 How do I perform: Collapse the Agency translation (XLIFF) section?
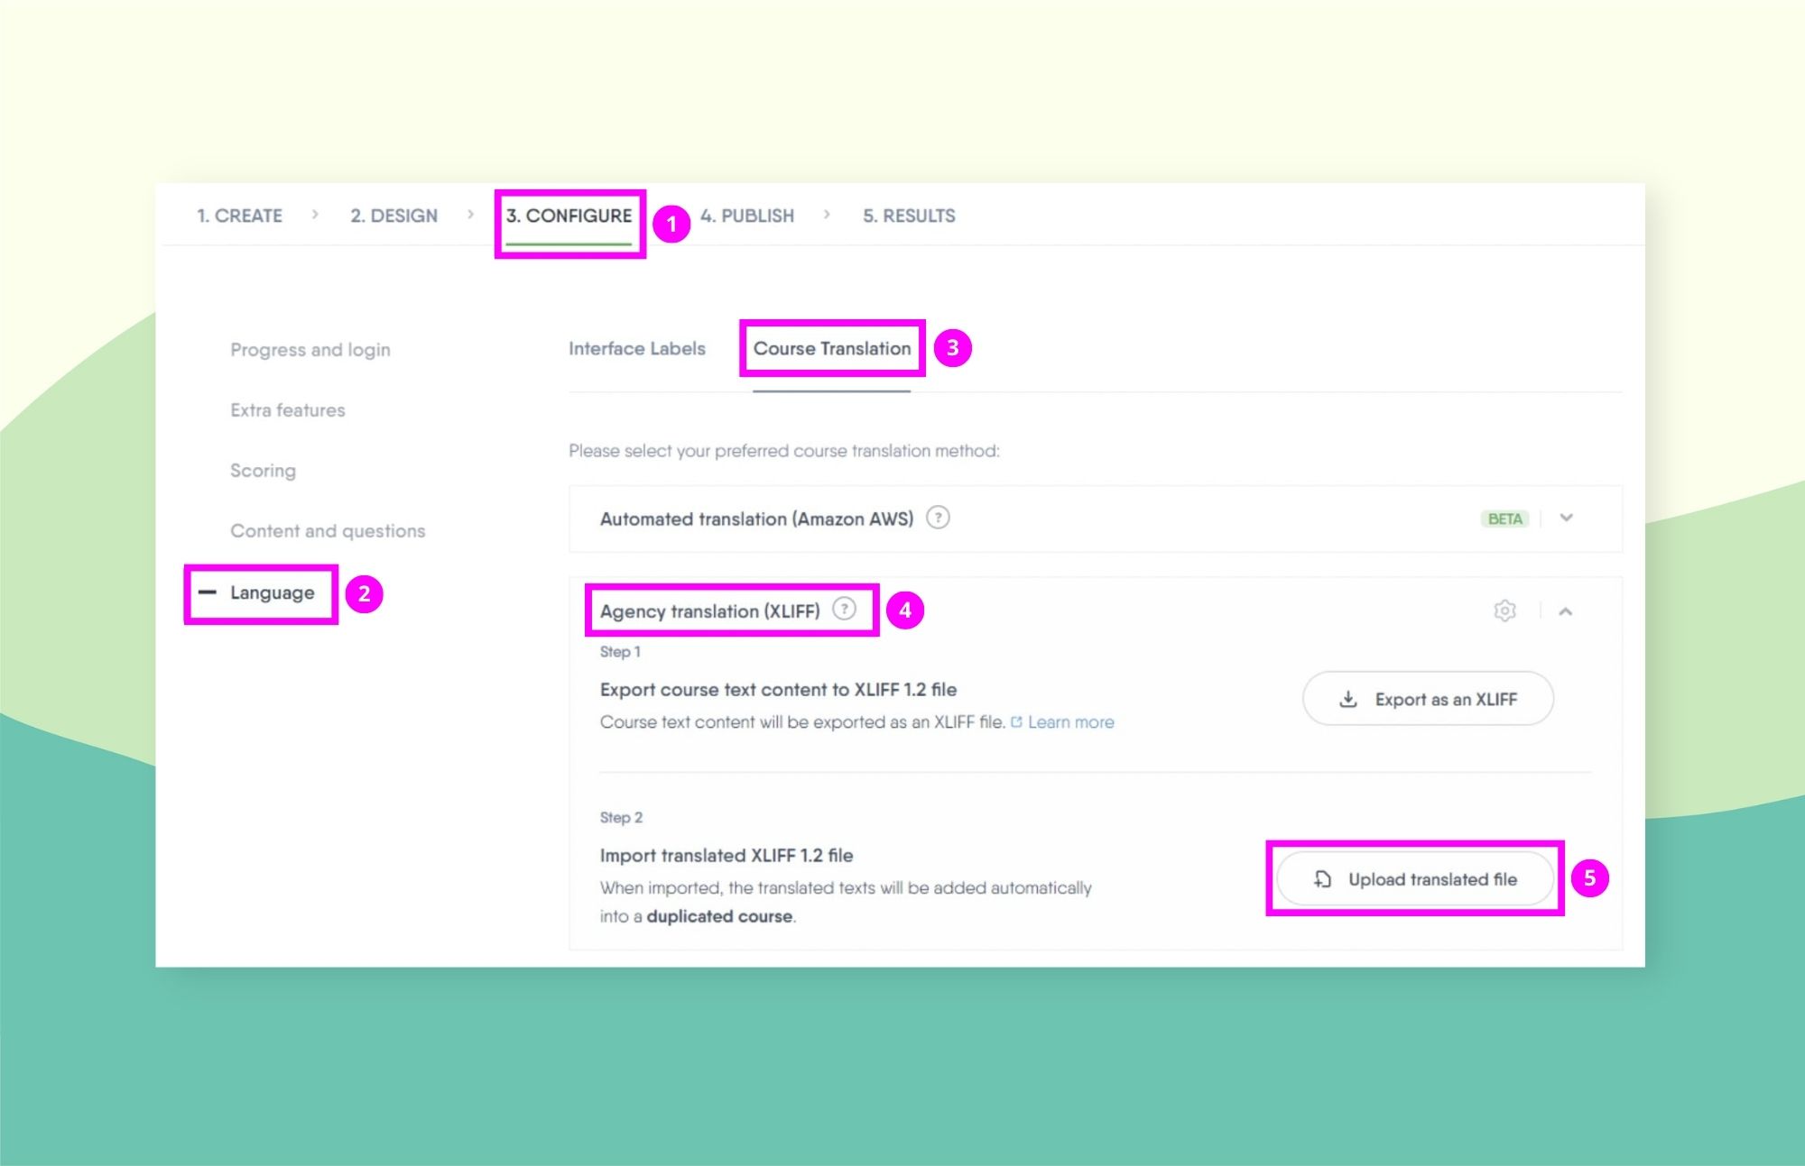[x=1568, y=611]
